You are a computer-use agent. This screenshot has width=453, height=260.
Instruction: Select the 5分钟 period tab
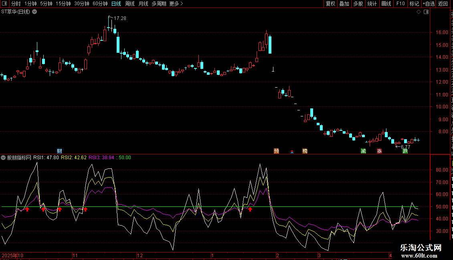46,4
